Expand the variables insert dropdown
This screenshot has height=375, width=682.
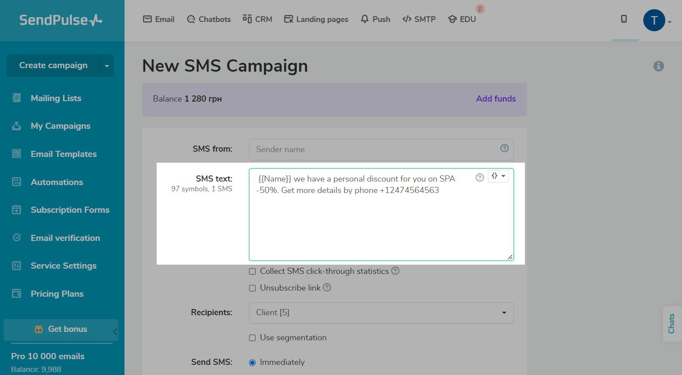point(498,176)
